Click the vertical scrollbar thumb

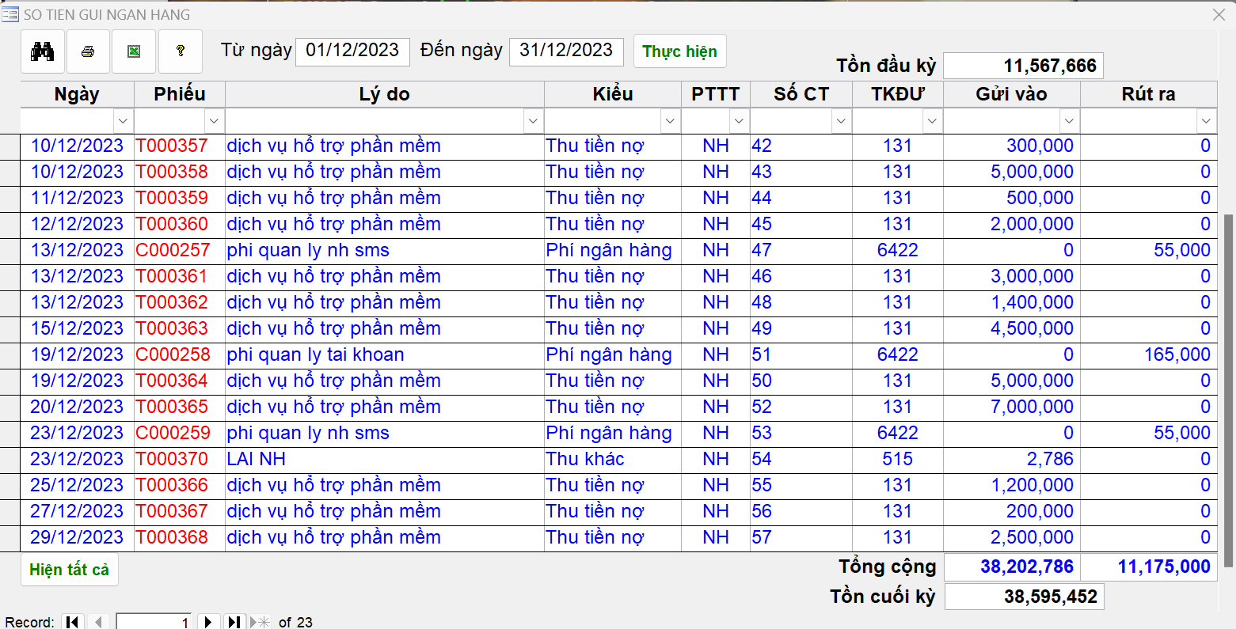click(1228, 388)
